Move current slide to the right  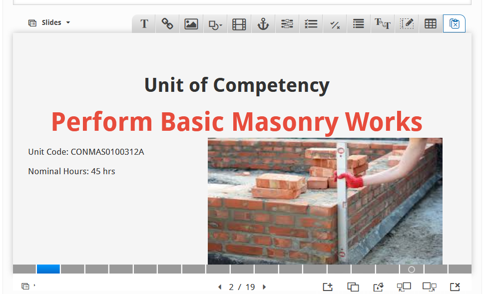coord(430,287)
